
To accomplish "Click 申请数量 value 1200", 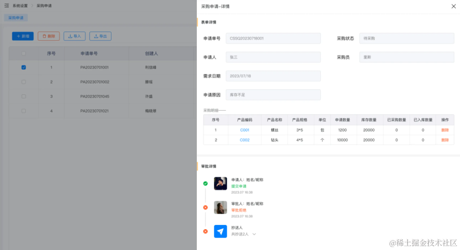I will pos(342,130).
